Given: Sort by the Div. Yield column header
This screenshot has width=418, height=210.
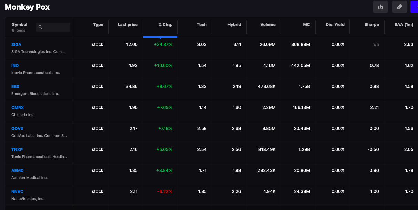Looking at the screenshot, I should 335,25.
